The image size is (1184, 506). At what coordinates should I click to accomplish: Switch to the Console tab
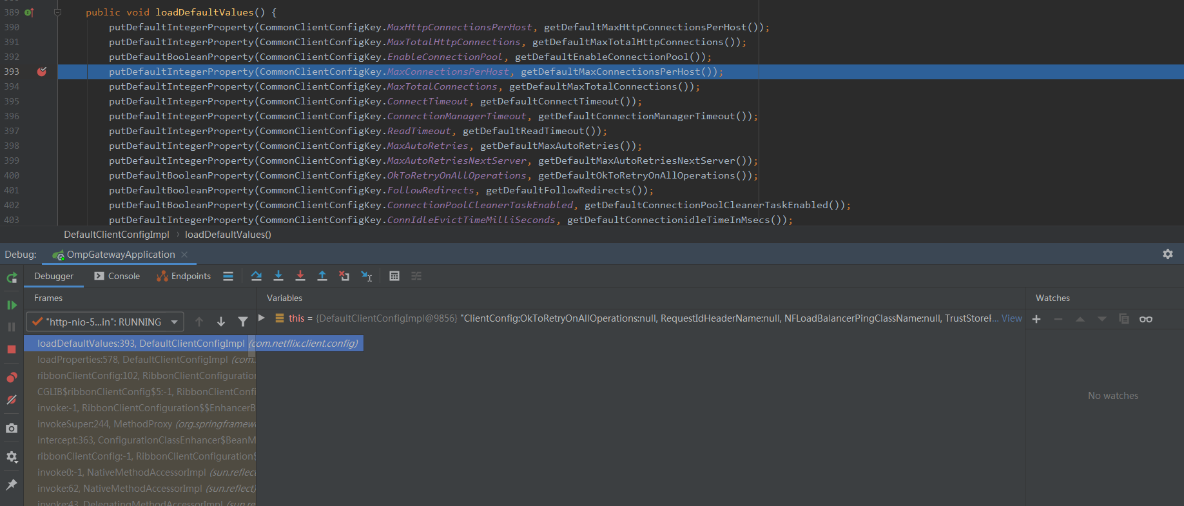pyautogui.click(x=117, y=276)
